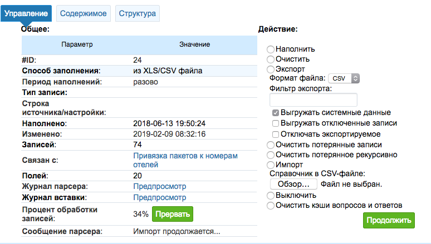Select the Импорт radio button
This screenshot has width=431, height=244.
[271, 165]
